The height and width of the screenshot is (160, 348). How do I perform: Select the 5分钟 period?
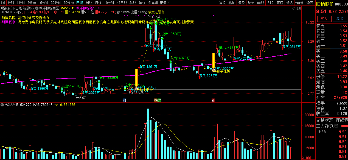(32, 3)
